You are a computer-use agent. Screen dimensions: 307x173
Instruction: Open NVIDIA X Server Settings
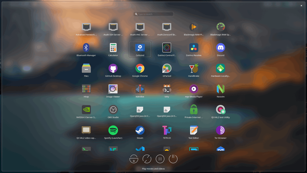pos(86,112)
